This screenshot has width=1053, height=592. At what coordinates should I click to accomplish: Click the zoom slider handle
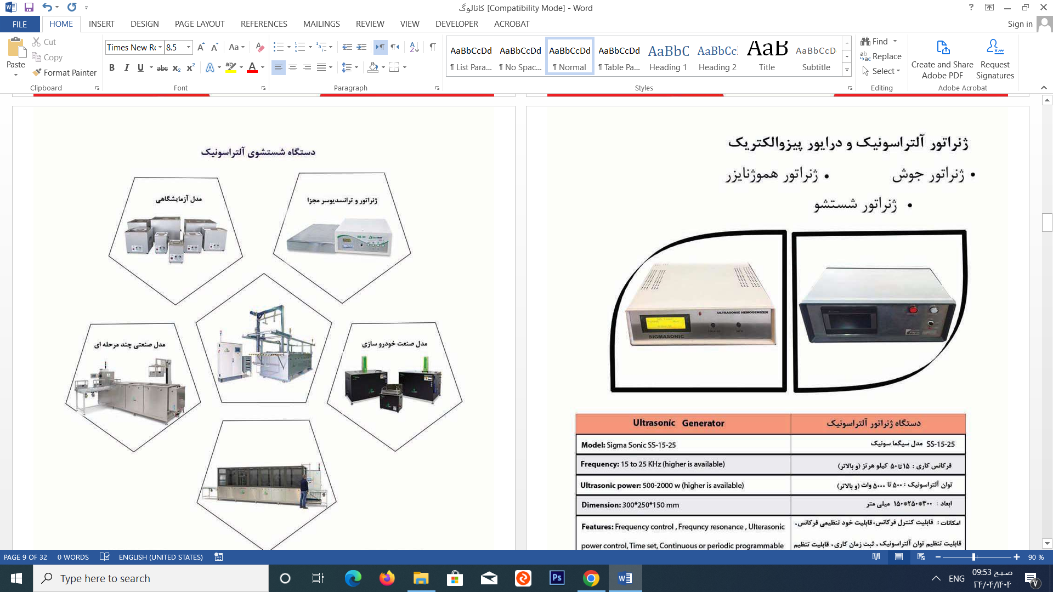pyautogui.click(x=974, y=557)
